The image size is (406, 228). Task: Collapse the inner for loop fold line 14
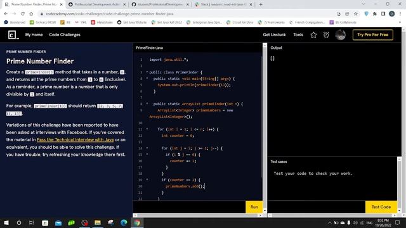pos(147,148)
